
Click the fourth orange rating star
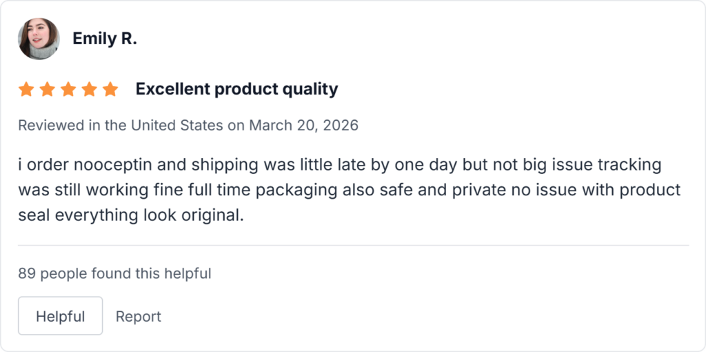[x=89, y=89]
